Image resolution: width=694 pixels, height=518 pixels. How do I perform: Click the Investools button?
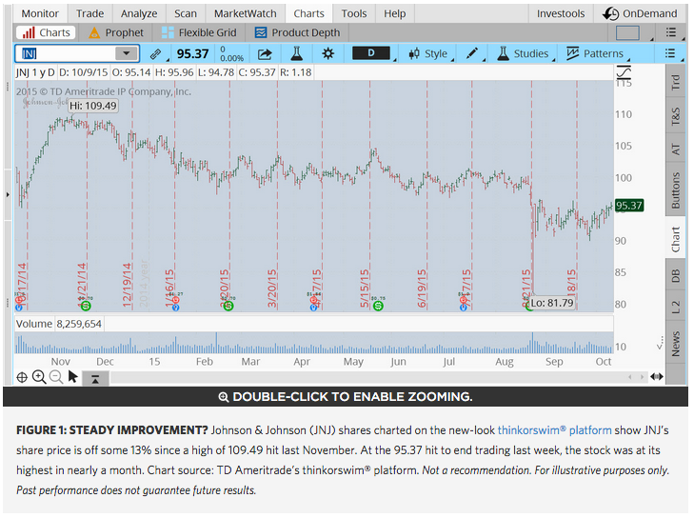click(561, 13)
